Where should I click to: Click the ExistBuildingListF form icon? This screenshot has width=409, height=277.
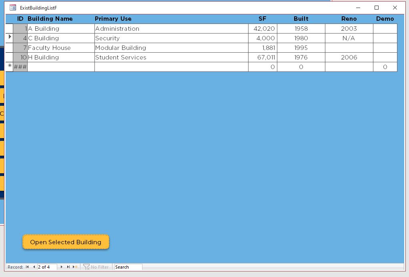(x=13, y=8)
